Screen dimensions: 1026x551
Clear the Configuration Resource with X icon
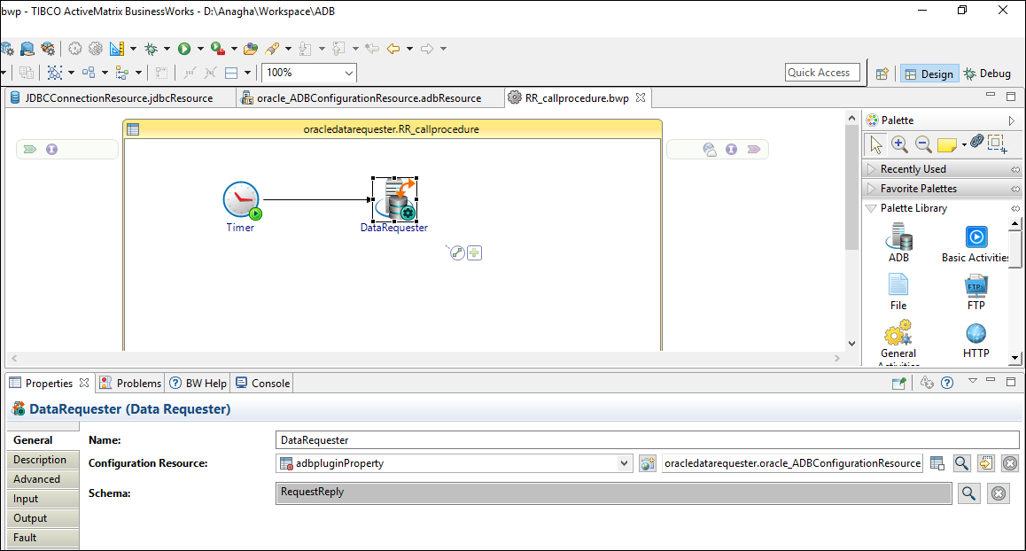pos(1009,463)
